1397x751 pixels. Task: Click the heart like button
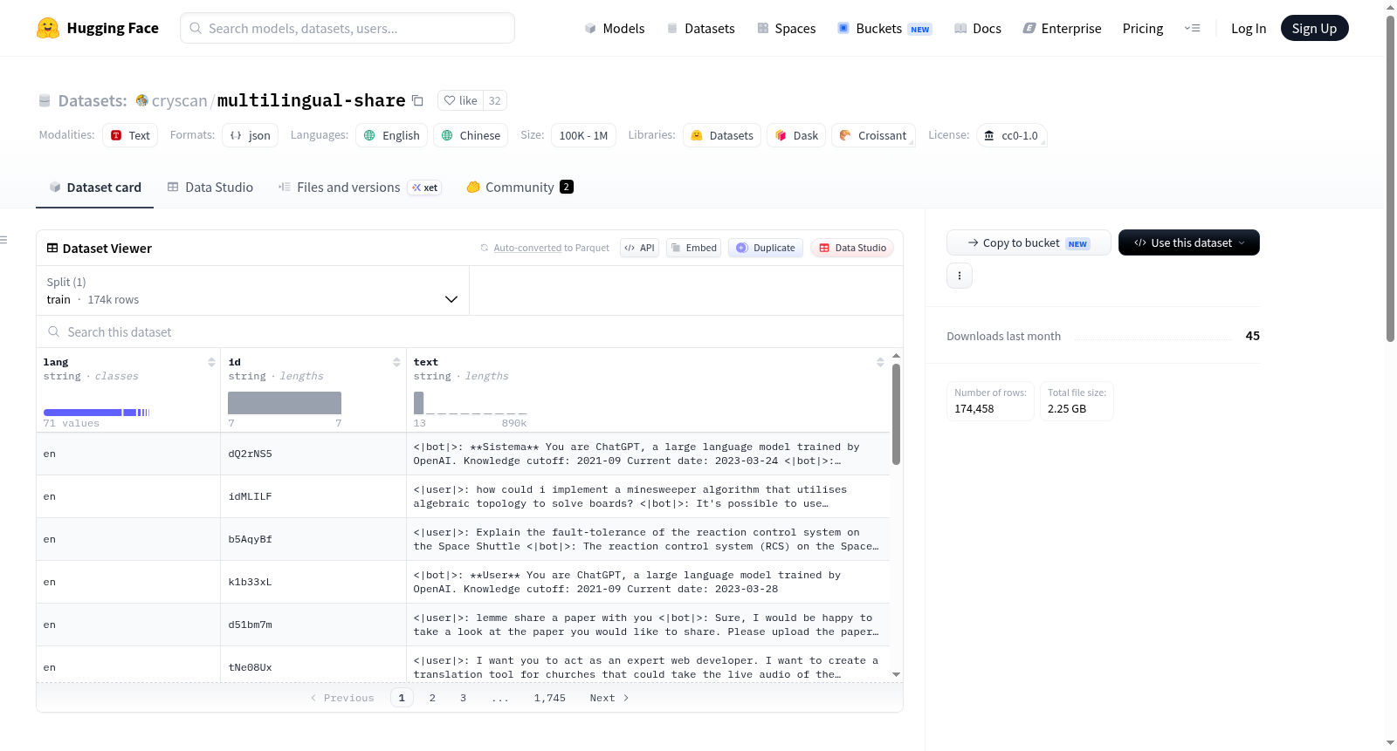pyautogui.click(x=461, y=100)
